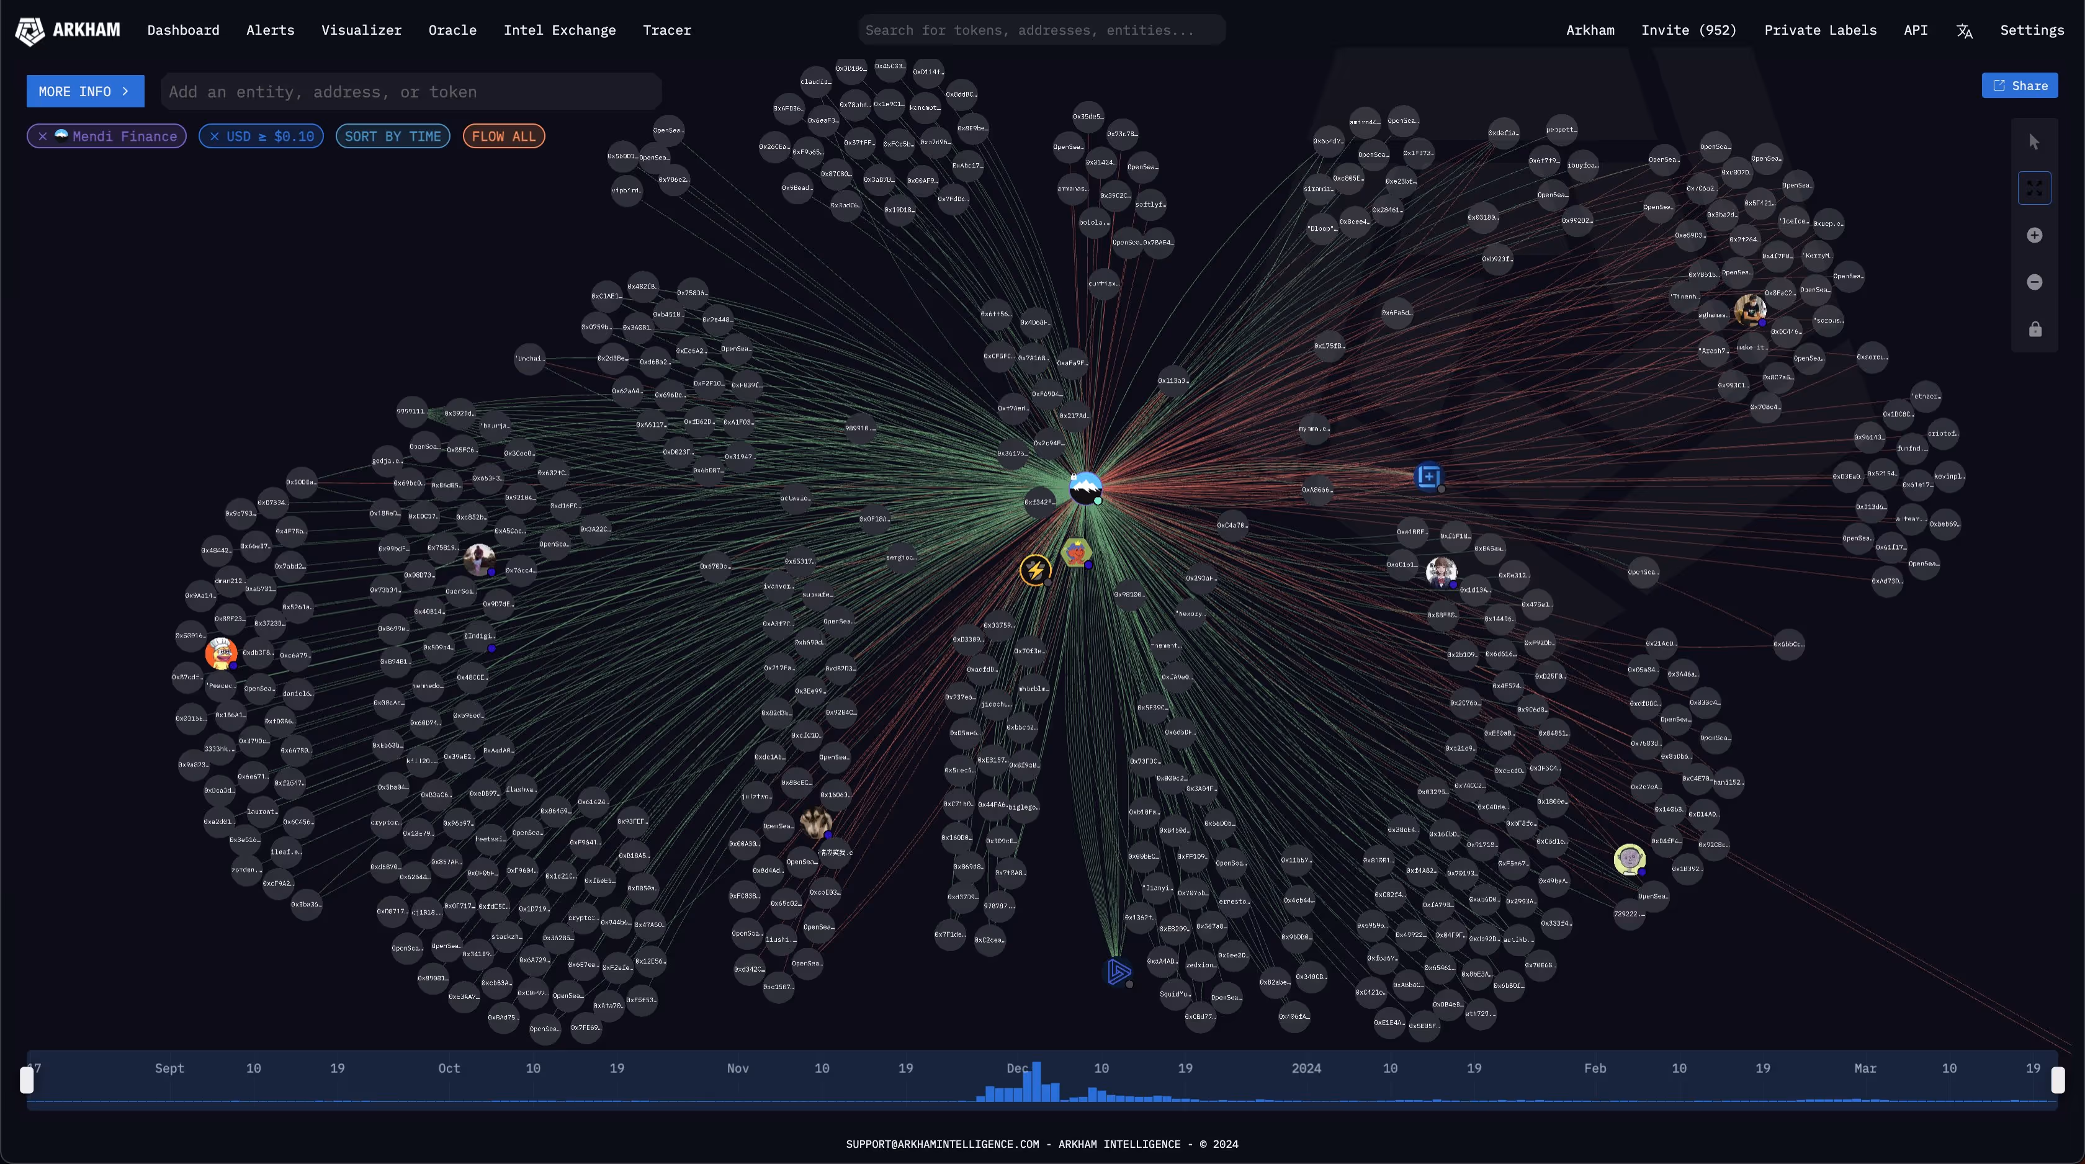2085x1164 pixels.
Task: Remove the USD ≥ $0.10 filter
Action: click(215, 136)
